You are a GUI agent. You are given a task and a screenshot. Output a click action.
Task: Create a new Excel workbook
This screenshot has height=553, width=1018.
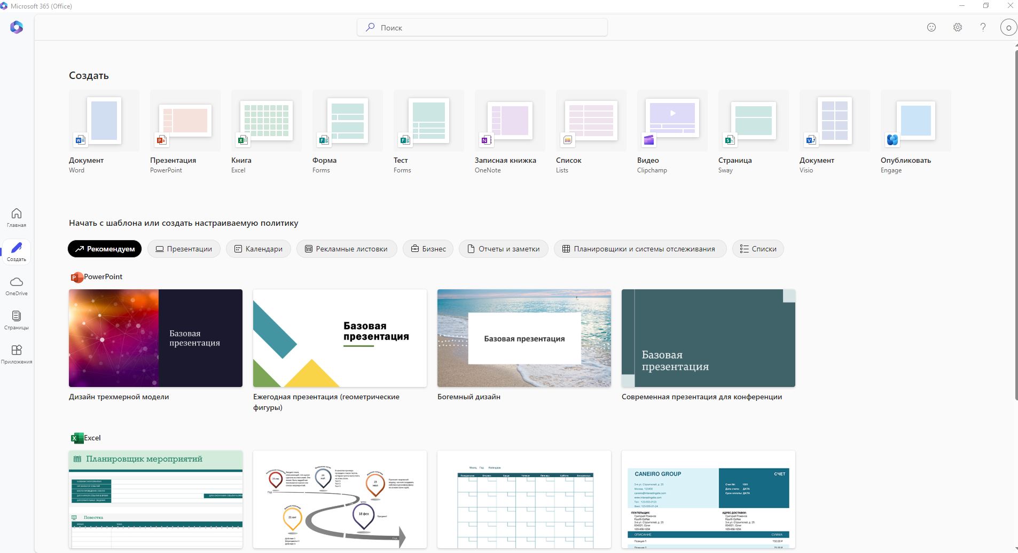click(x=267, y=132)
